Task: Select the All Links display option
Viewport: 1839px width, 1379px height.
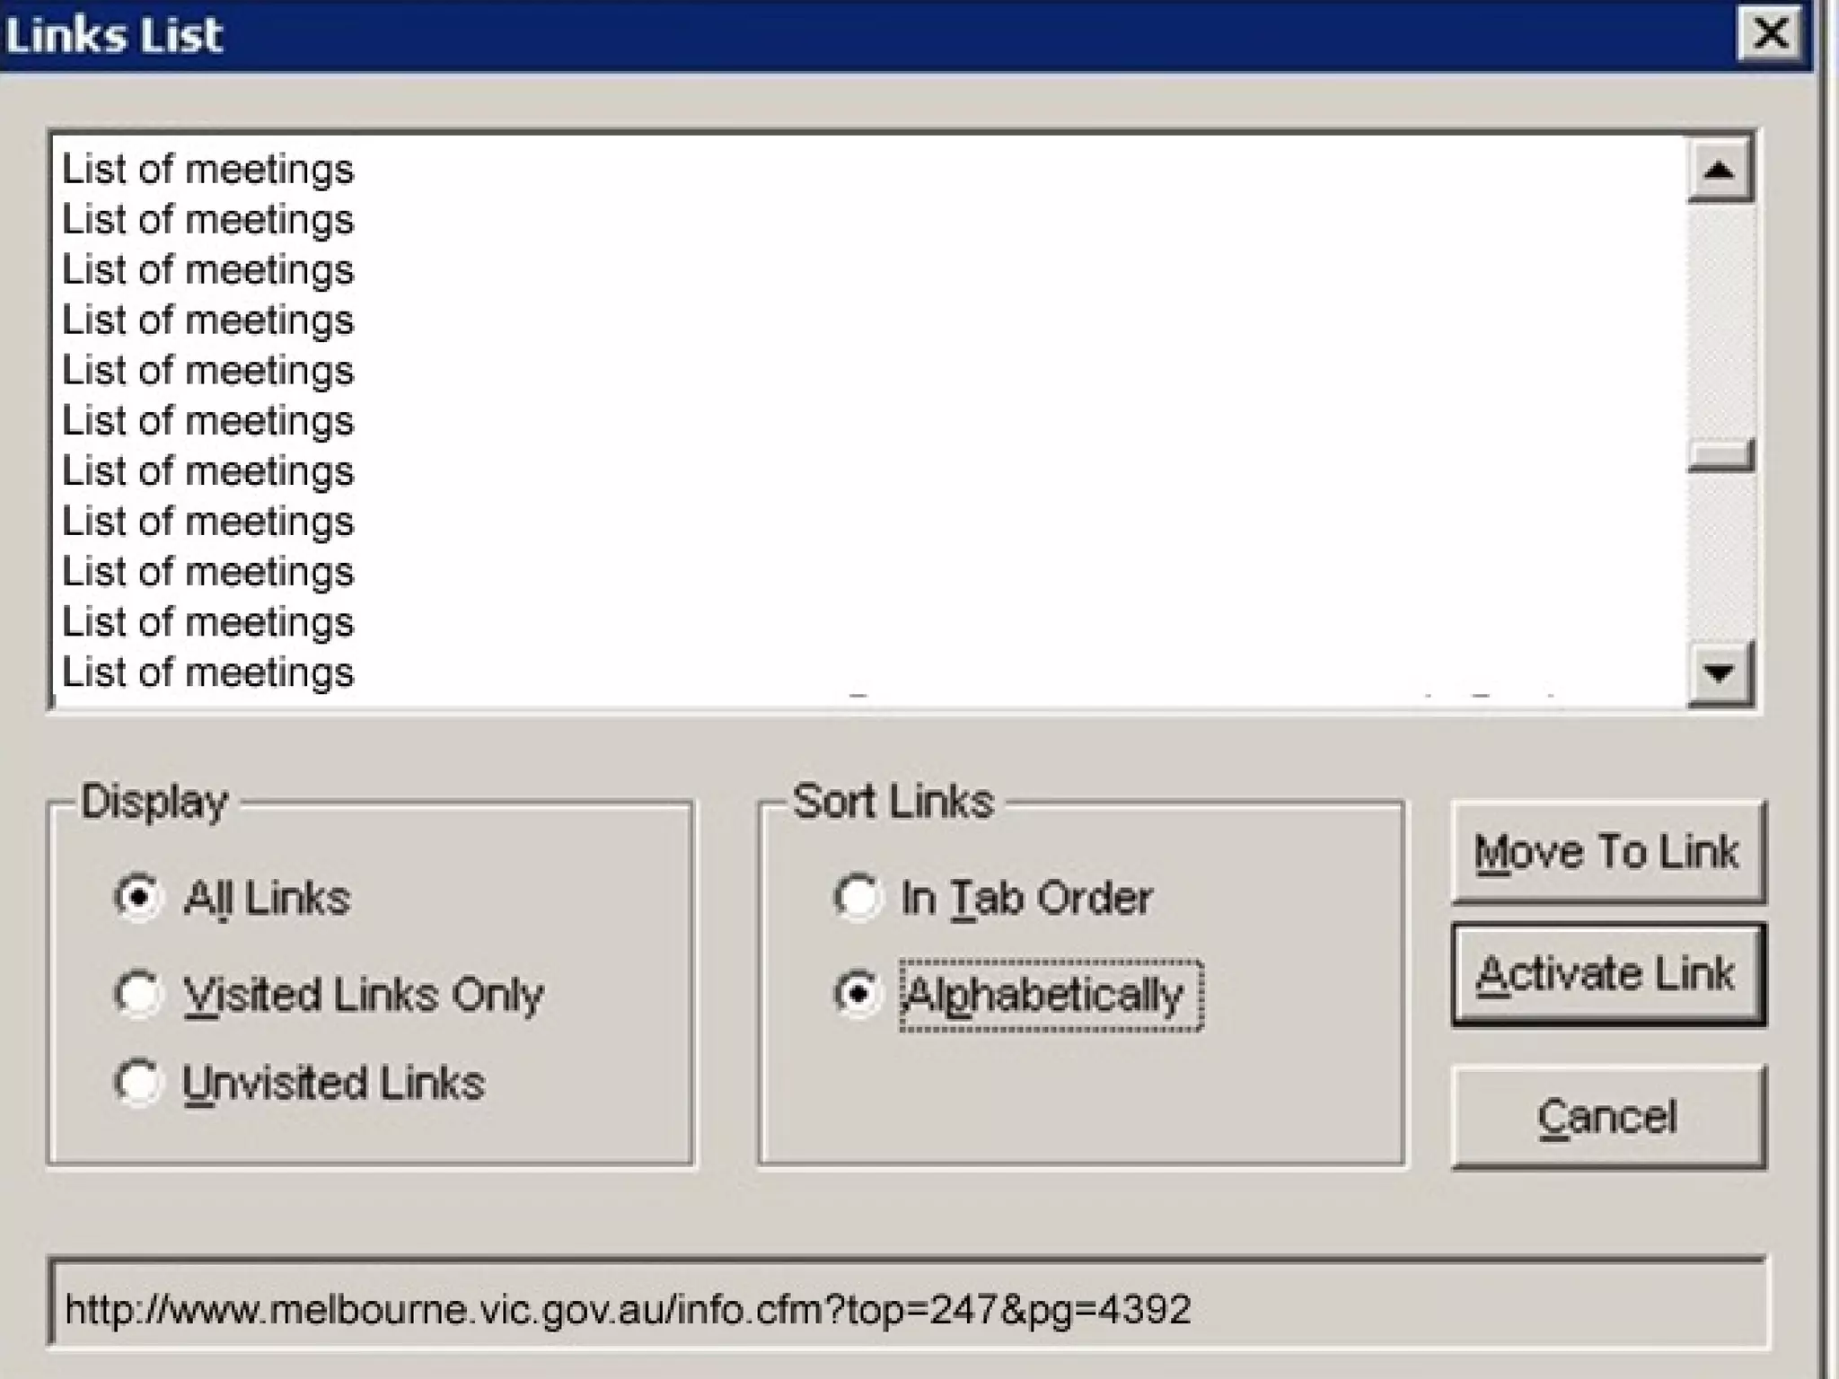Action: [x=138, y=897]
